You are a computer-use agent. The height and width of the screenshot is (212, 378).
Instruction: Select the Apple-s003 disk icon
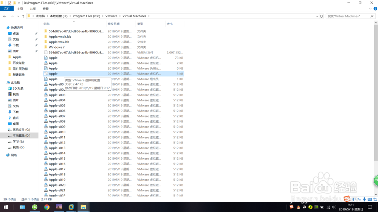pos(46,95)
